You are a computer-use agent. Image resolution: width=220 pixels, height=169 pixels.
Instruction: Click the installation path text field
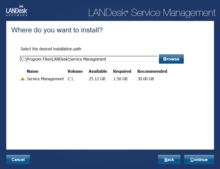89,59
